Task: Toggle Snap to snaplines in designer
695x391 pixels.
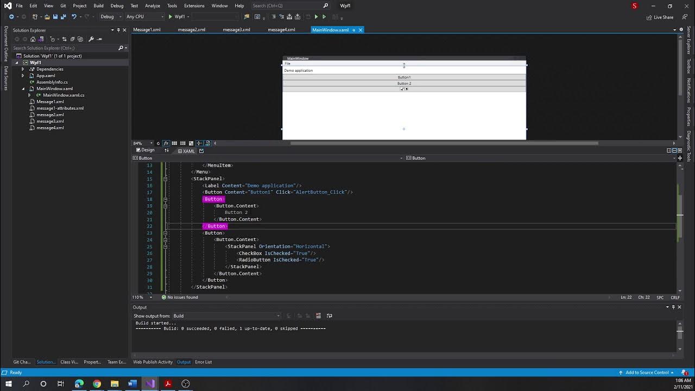Action: pyautogui.click(x=199, y=143)
